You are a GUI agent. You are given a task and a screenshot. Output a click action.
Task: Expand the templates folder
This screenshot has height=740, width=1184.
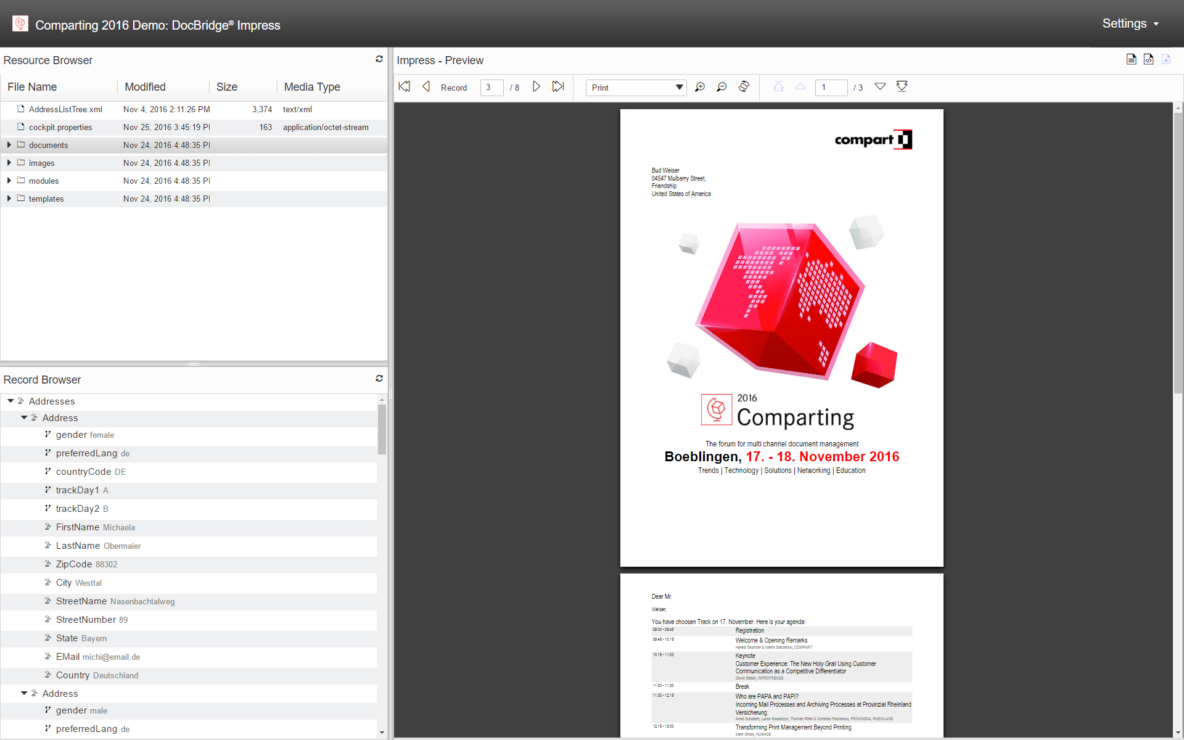pyautogui.click(x=8, y=199)
